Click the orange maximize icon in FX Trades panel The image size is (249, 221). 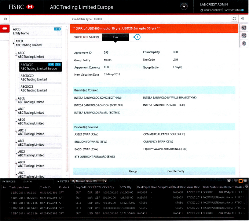click(241, 181)
